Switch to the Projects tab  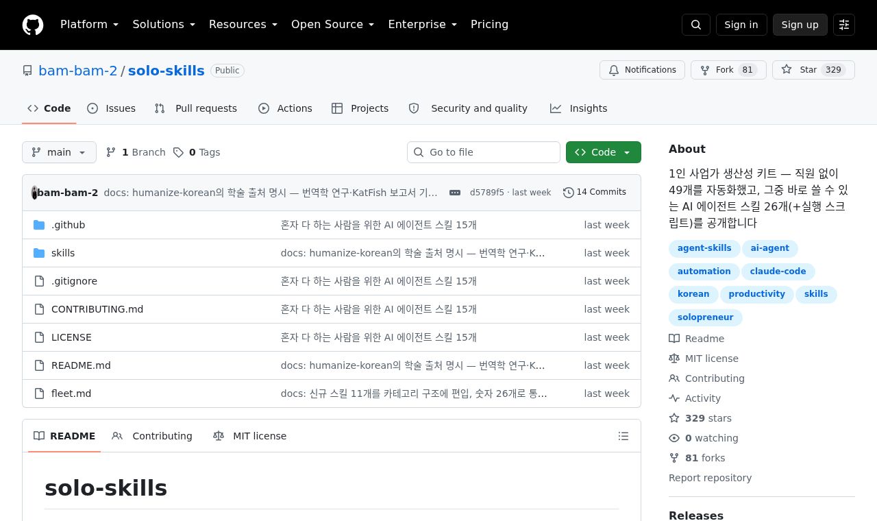pyautogui.click(x=360, y=108)
